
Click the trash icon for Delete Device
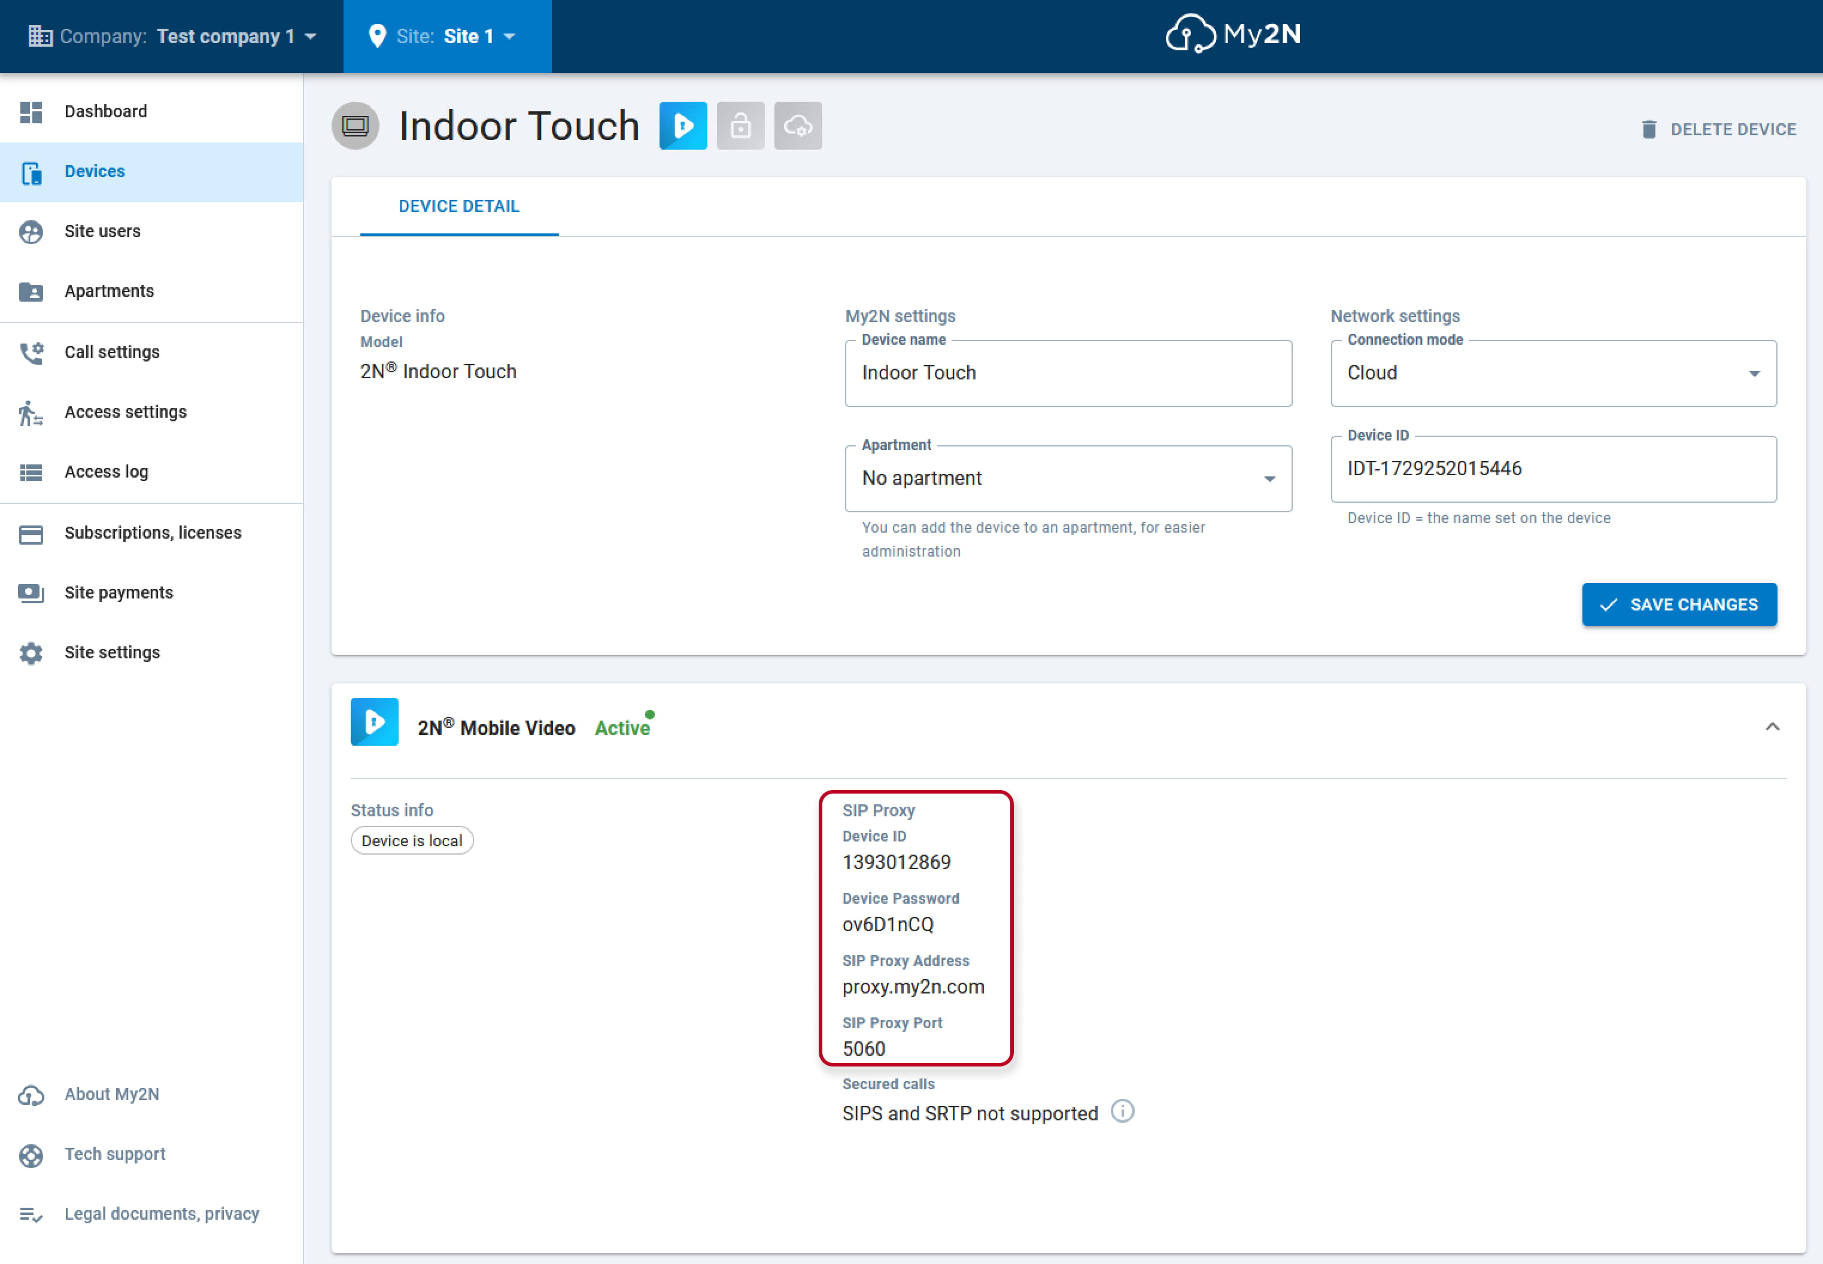(x=1649, y=129)
